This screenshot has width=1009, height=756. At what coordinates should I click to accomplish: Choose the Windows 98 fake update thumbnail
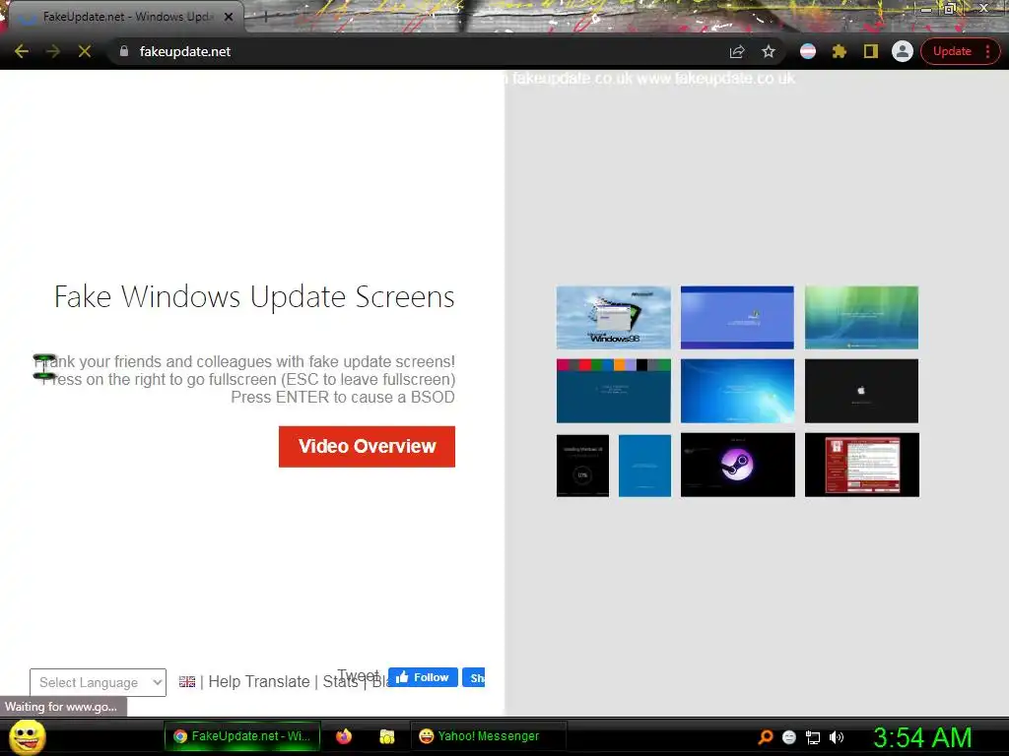613,318
